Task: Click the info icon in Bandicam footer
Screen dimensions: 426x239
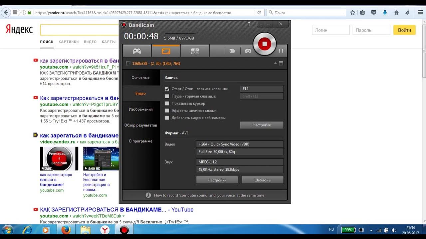Action: (148, 195)
